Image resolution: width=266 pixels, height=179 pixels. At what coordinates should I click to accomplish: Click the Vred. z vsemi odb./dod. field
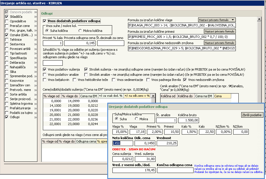click(x=134, y=170)
